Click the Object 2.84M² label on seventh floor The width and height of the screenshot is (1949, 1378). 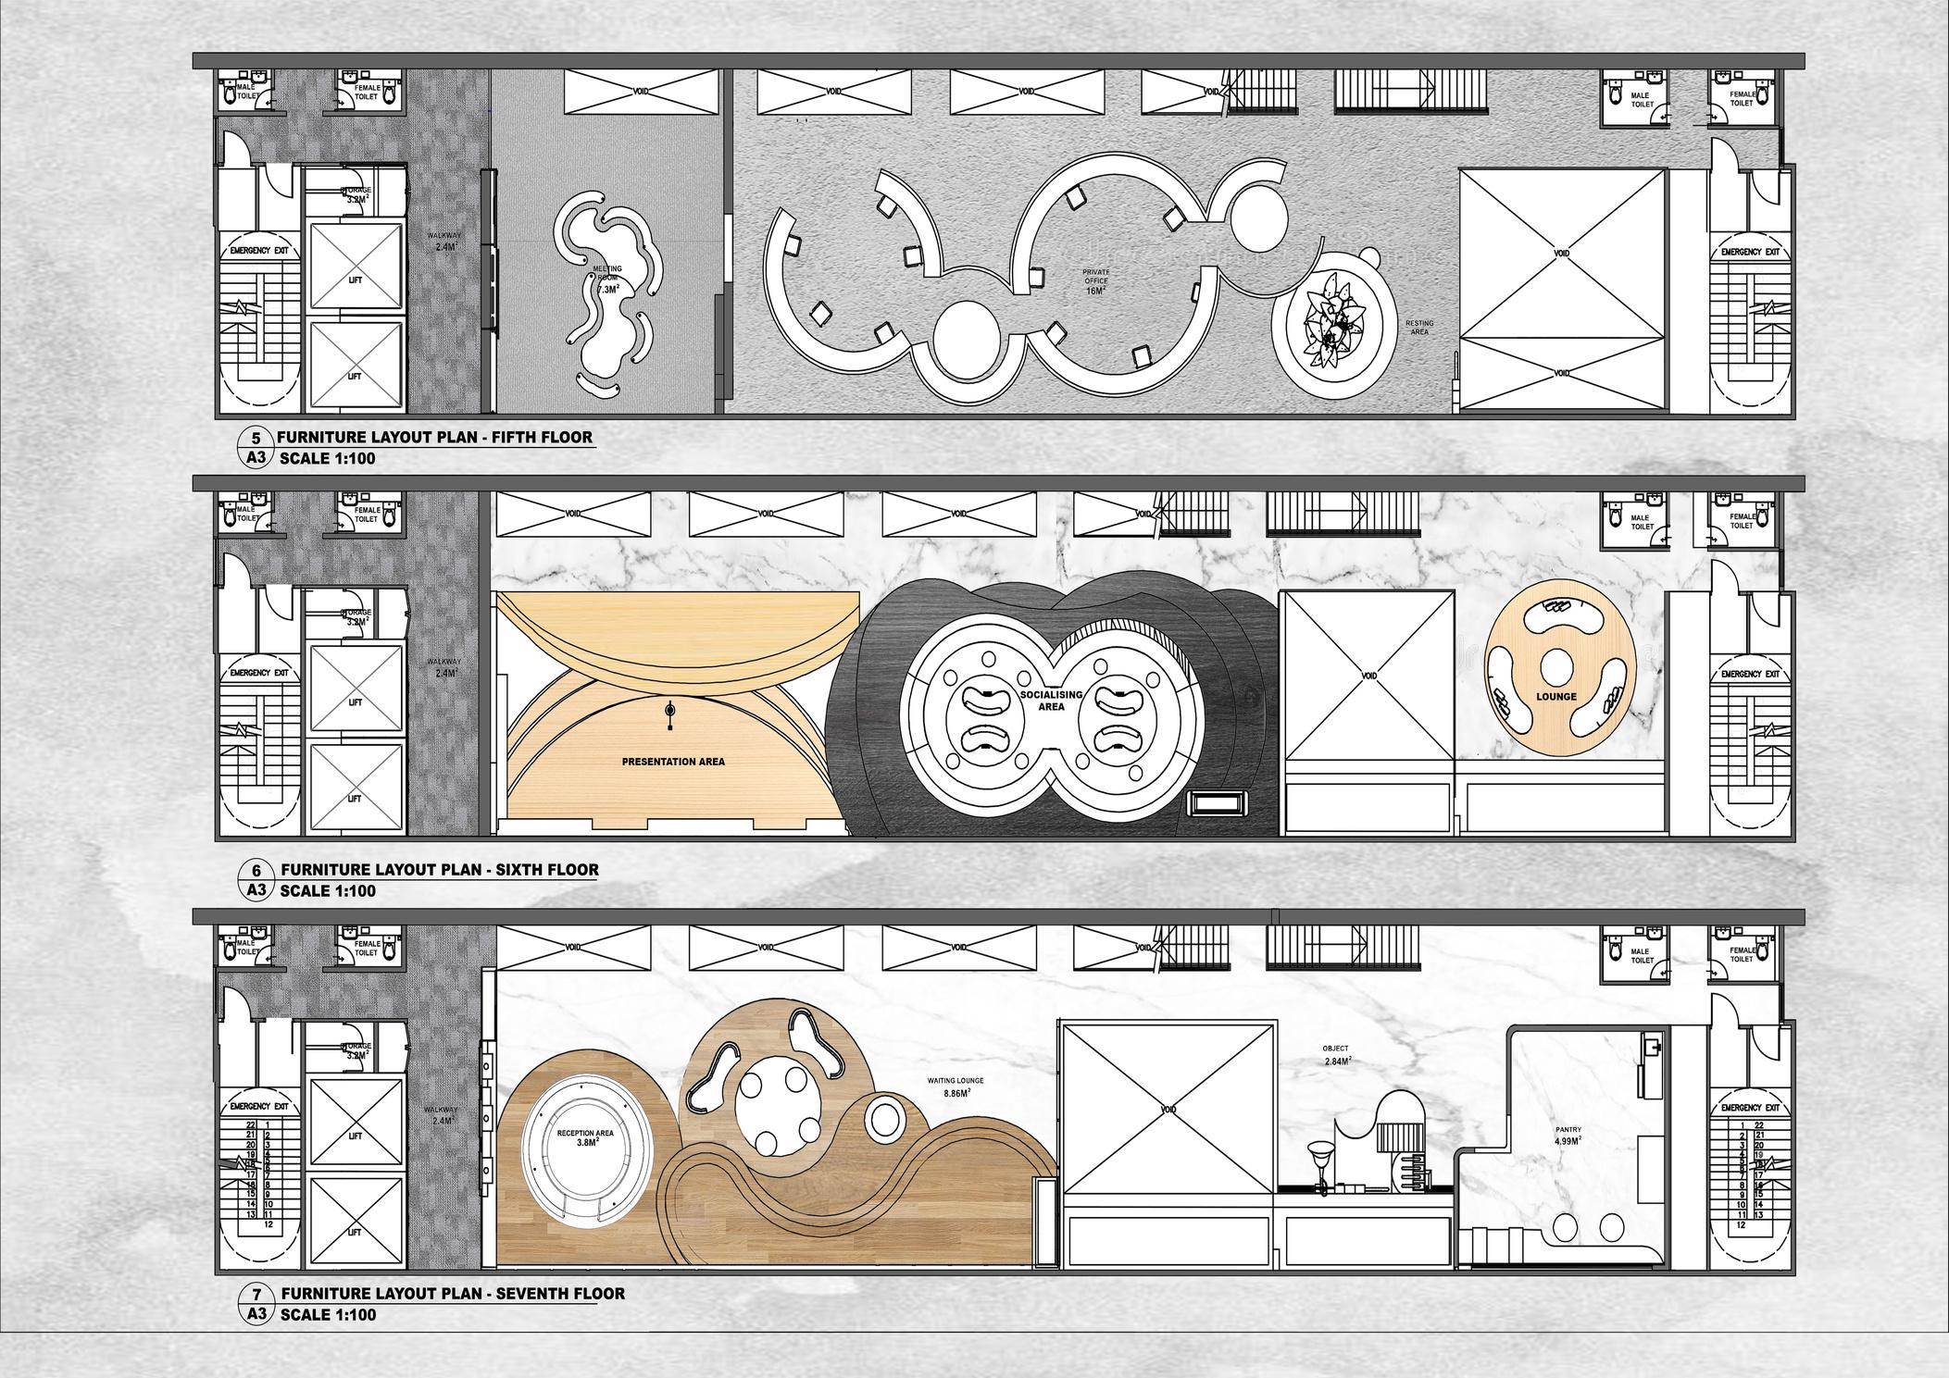coord(1336,1055)
